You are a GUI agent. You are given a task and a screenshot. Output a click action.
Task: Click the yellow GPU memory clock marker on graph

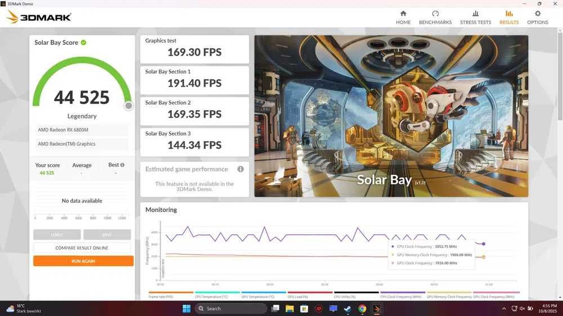[483, 257]
